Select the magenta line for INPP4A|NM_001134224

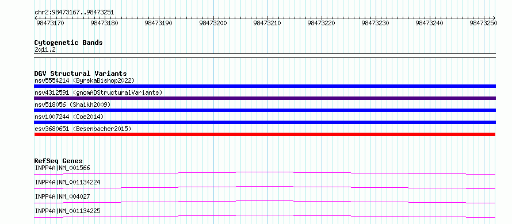click(x=265, y=187)
